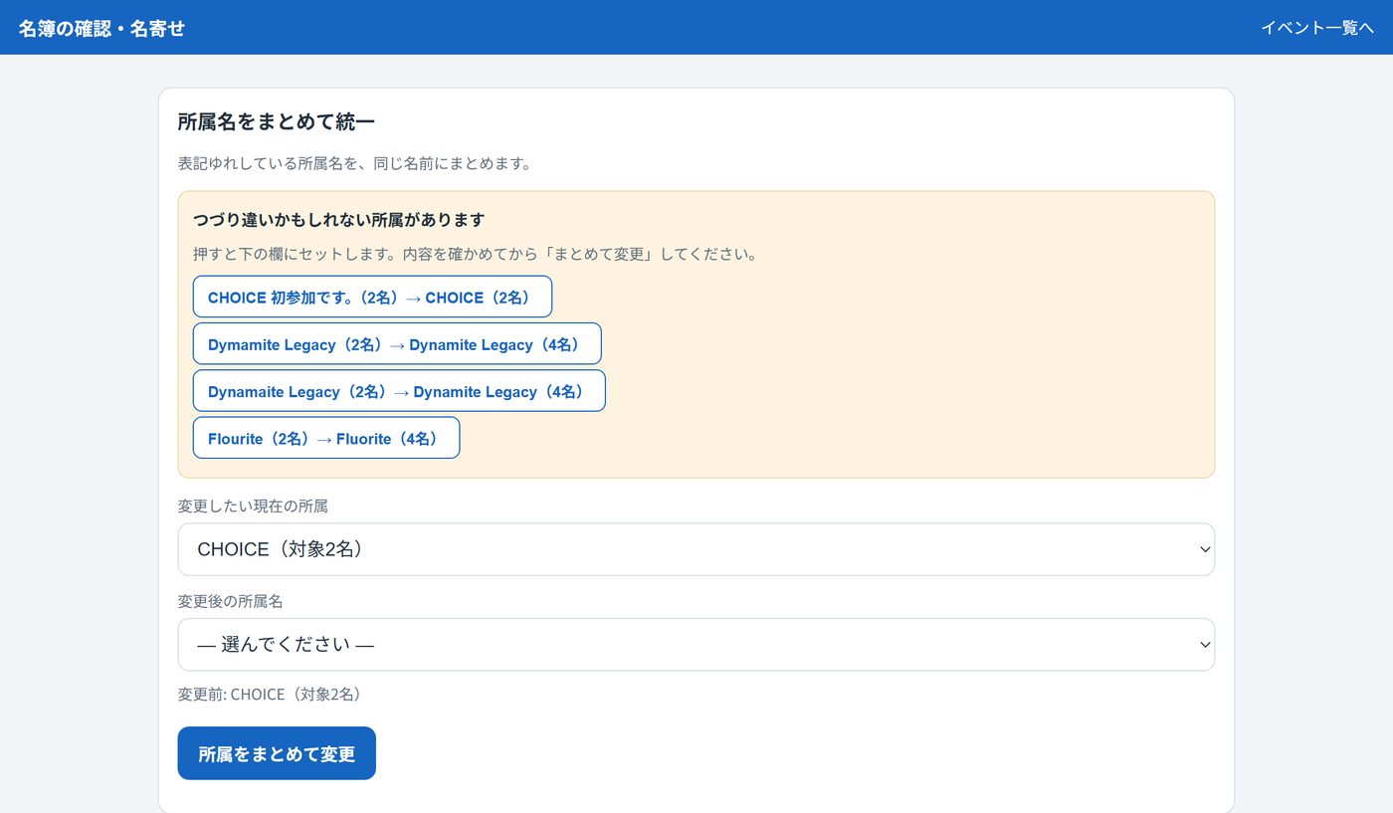This screenshot has width=1393, height=813.
Task: Open the 変更したい現在の所属 dropdown
Action: (x=696, y=549)
